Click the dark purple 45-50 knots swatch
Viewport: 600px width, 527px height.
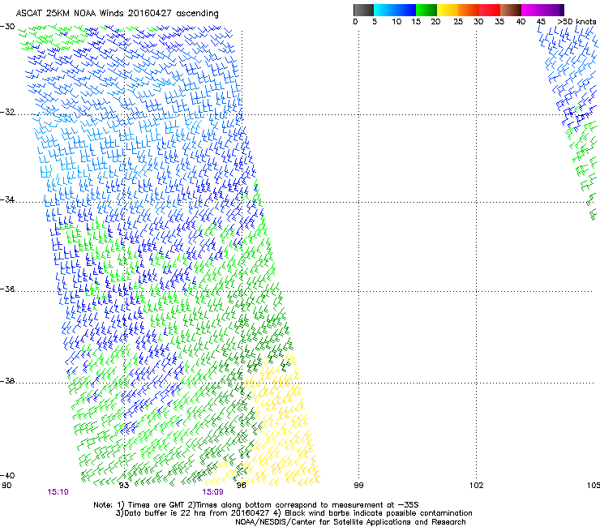point(553,10)
